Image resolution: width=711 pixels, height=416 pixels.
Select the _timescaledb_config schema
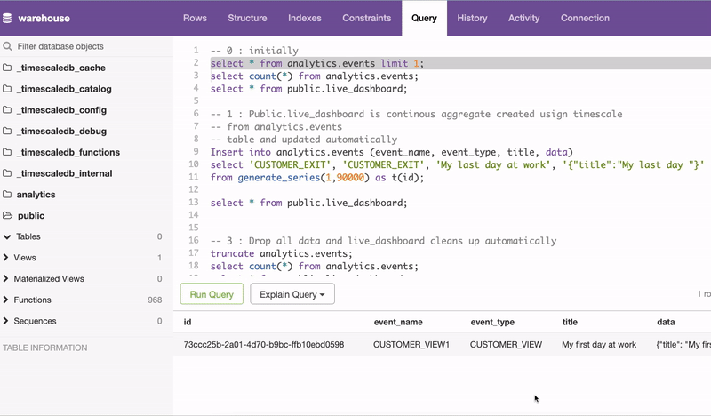click(61, 110)
